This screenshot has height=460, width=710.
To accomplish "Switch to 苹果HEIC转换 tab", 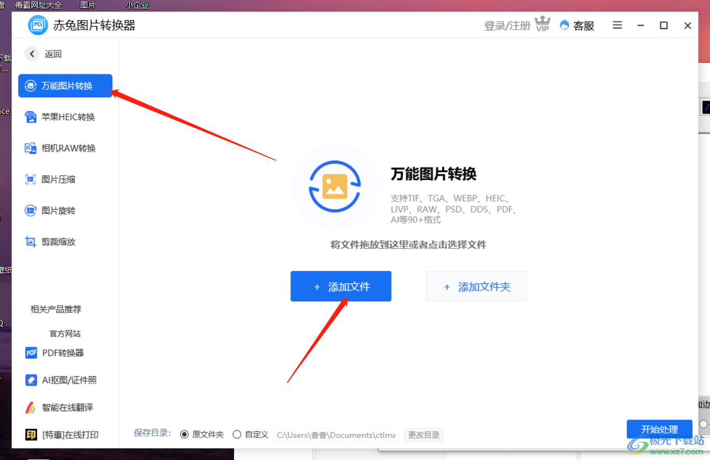I will click(x=68, y=117).
